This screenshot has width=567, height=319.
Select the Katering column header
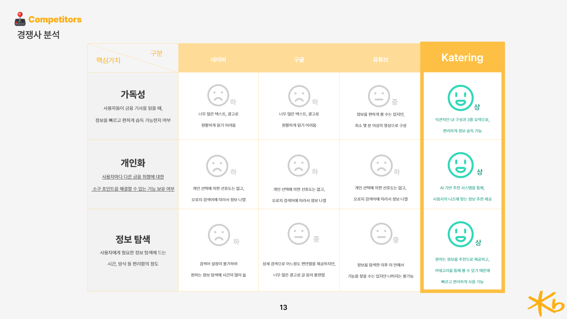tap(462, 57)
